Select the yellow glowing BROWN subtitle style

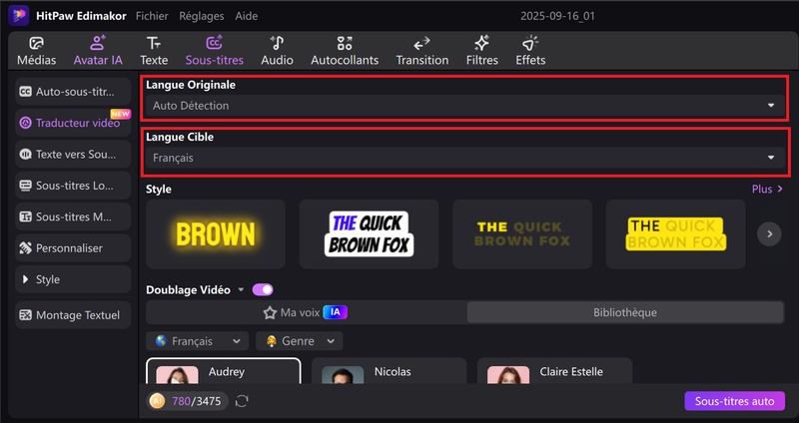click(215, 234)
